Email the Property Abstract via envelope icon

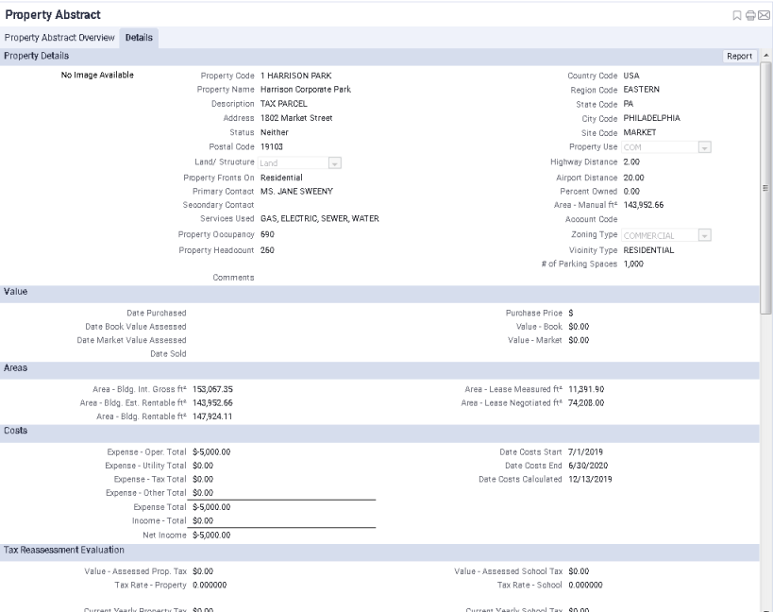(764, 15)
